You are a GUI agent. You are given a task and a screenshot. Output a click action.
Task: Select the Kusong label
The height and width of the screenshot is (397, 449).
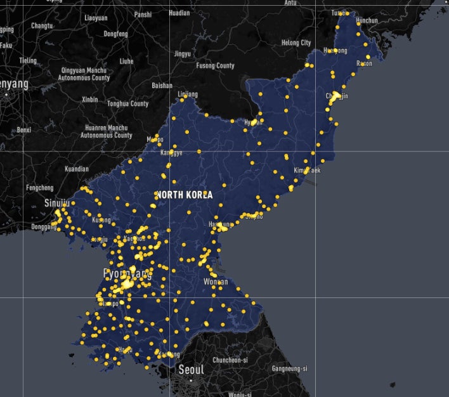pos(101,220)
